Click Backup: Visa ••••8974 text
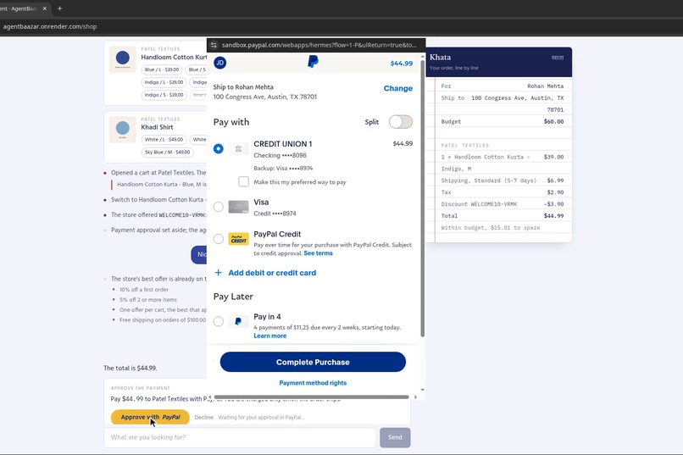The height and width of the screenshot is (455, 683). click(283, 168)
